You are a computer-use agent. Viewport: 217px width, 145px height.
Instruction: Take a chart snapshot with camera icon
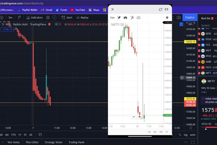(x=179, y=18)
